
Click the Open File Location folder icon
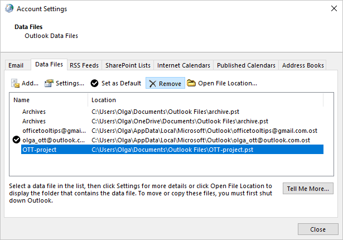[x=191, y=83]
